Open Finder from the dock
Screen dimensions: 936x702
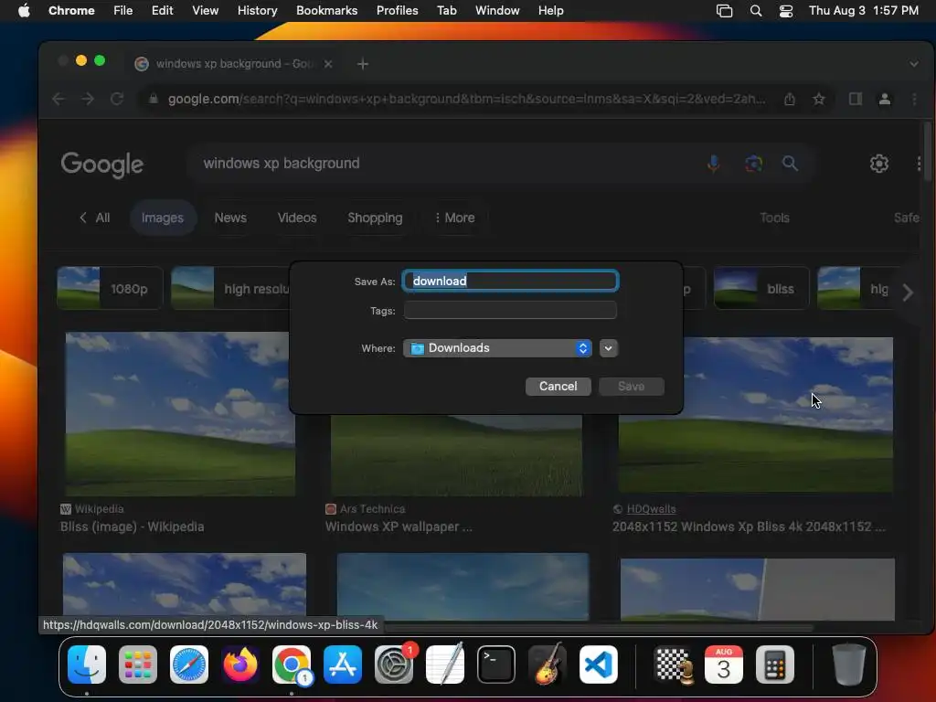[87, 665]
